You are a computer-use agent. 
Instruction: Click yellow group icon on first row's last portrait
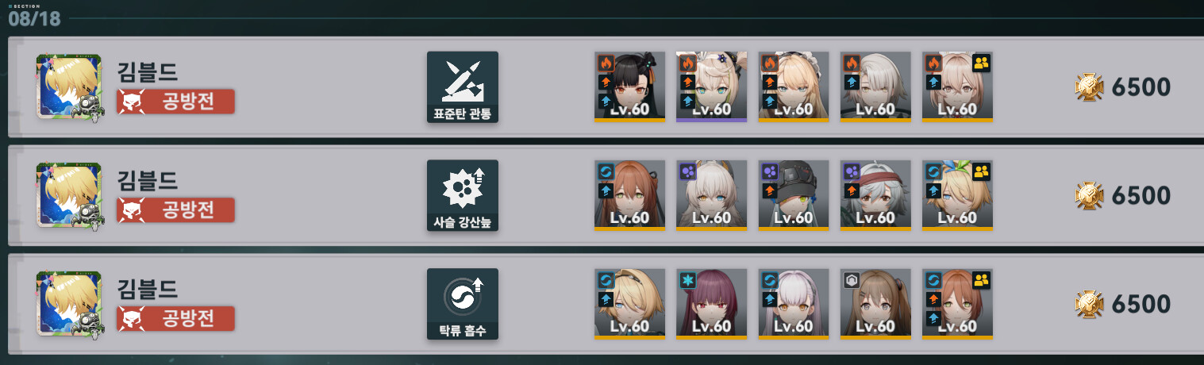(x=981, y=63)
